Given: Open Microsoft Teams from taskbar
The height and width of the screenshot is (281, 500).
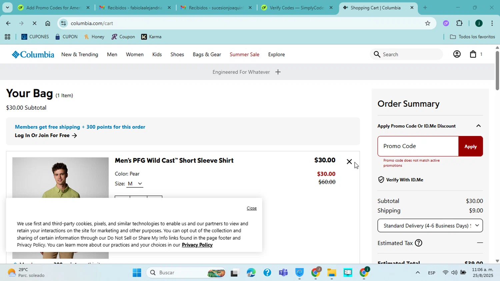Looking at the screenshot, I should tap(283, 273).
